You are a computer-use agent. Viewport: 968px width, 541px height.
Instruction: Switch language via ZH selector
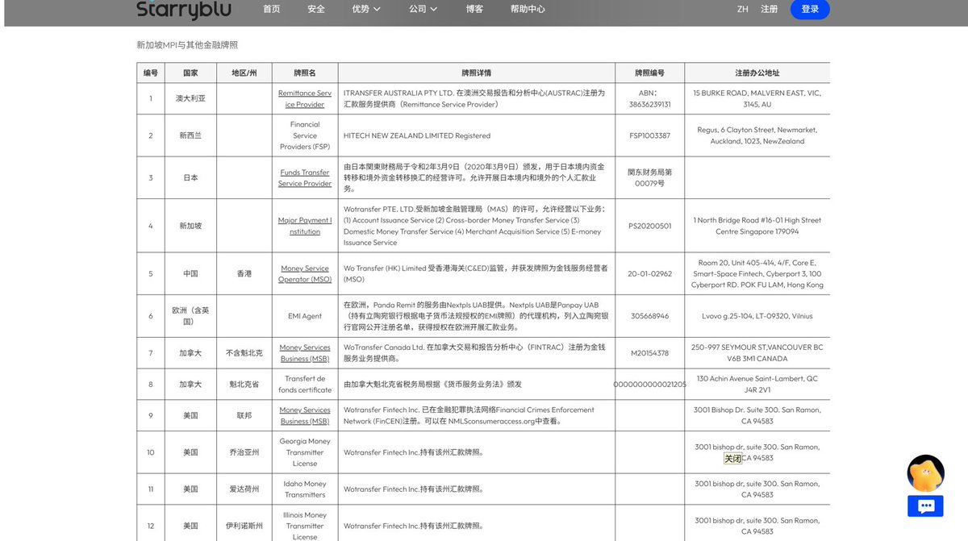pos(742,9)
